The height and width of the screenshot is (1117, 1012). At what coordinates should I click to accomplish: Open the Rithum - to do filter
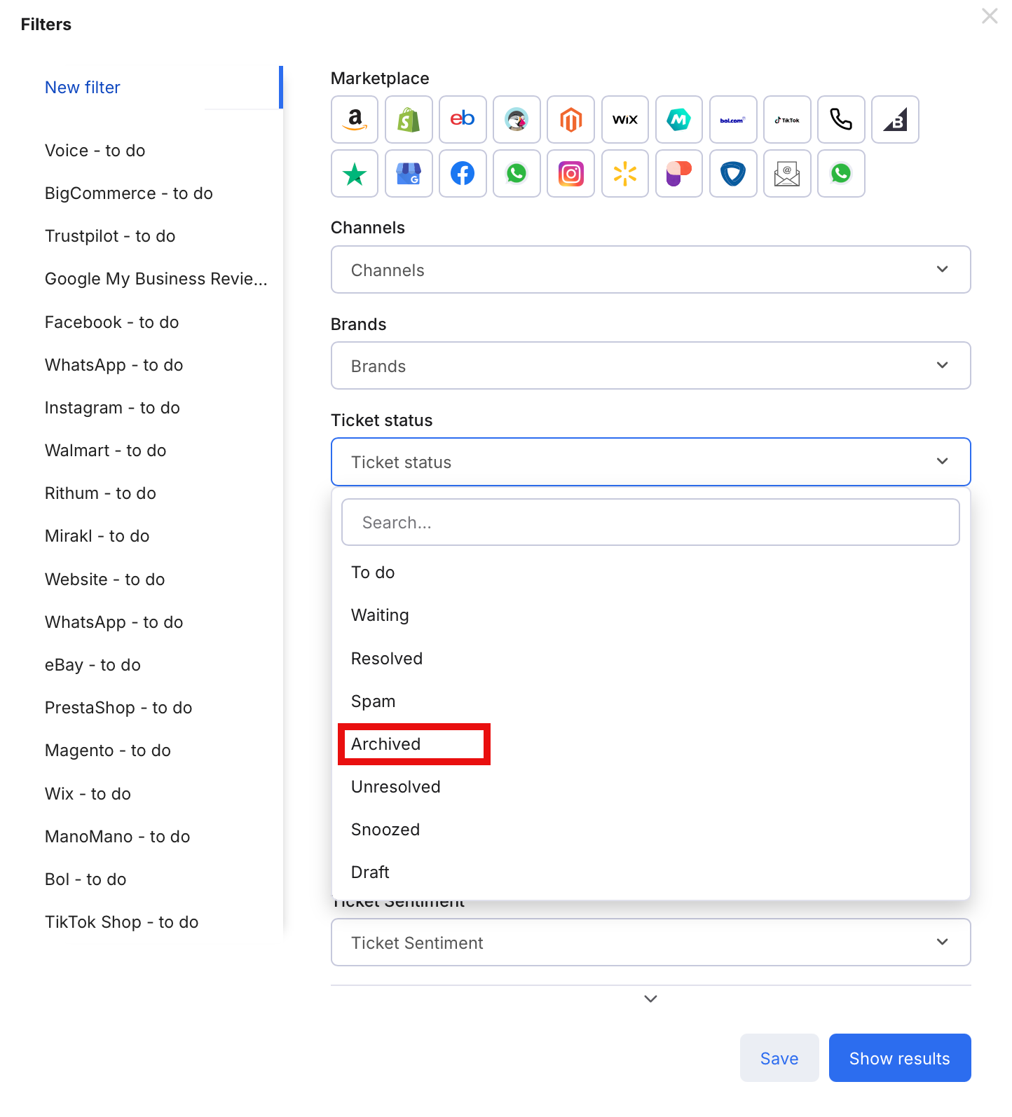point(101,493)
